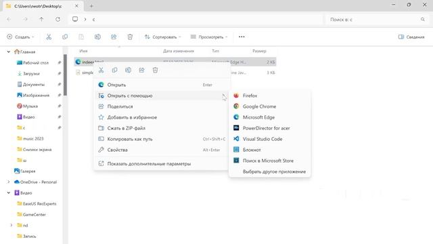Click Открыть in the context menu
433x244 pixels.
(162, 85)
